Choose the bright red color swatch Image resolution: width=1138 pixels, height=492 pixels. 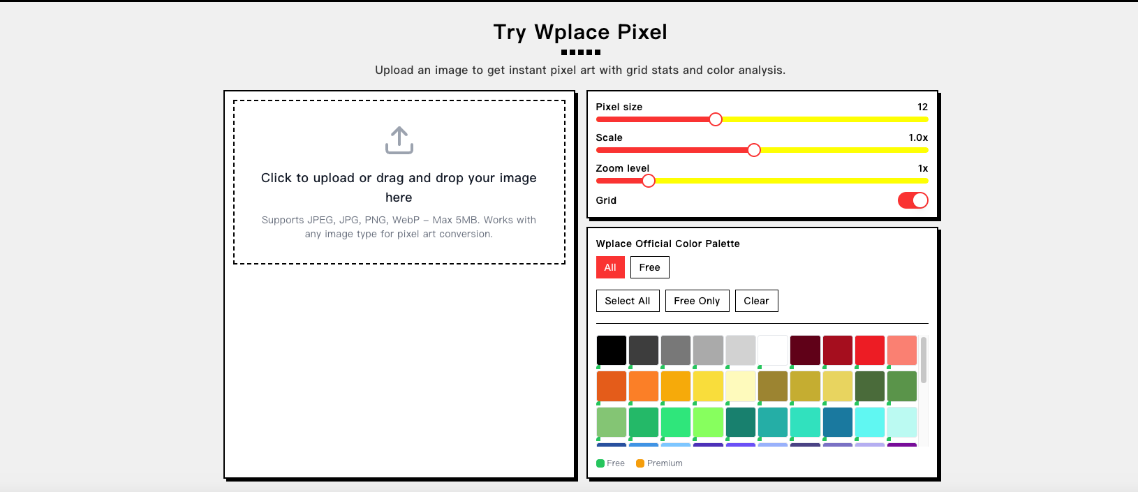870,350
